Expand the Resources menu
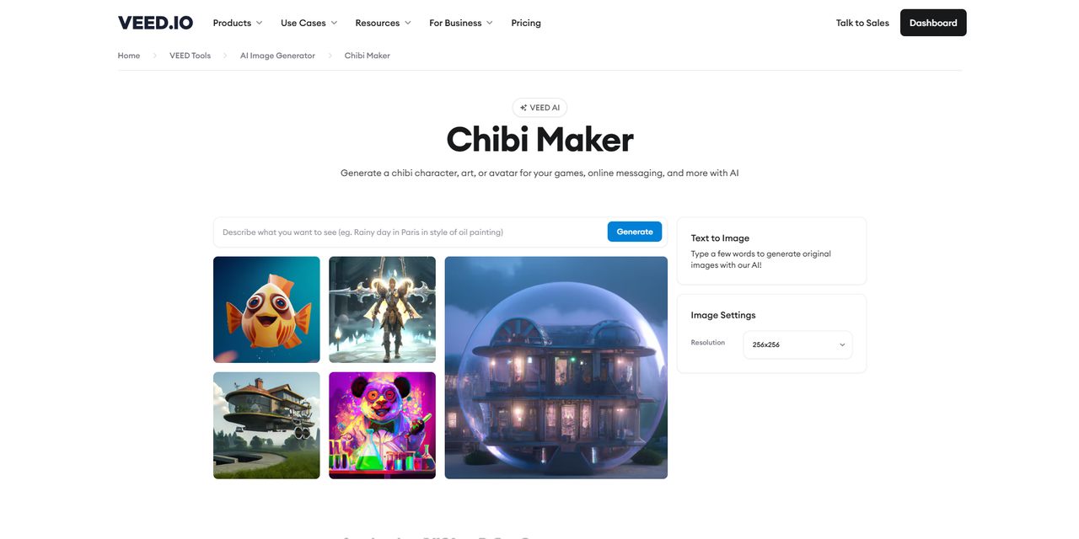The width and height of the screenshot is (1079, 539). [x=383, y=23]
